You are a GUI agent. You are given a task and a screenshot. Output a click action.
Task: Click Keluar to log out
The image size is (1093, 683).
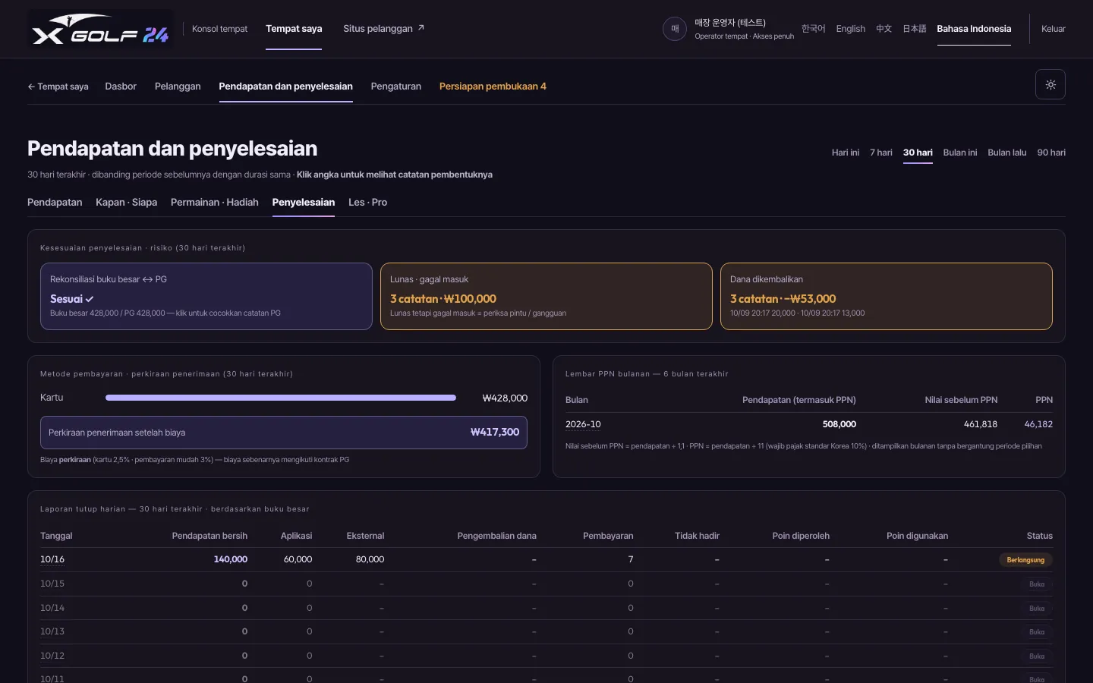pos(1053,29)
